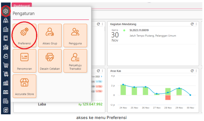Click the Kamis 30 Nov date block
The image size is (204, 121).
click(x=115, y=35)
